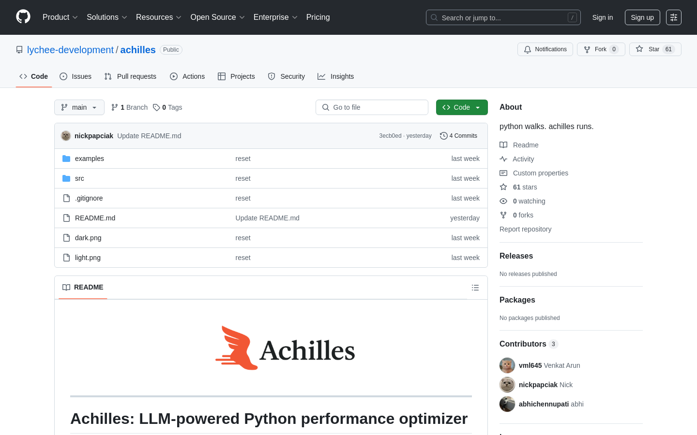The height and width of the screenshot is (435, 697).
Task: Open the Security tab
Action: (x=287, y=76)
